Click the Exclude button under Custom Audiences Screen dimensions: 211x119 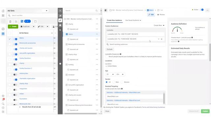109,49
